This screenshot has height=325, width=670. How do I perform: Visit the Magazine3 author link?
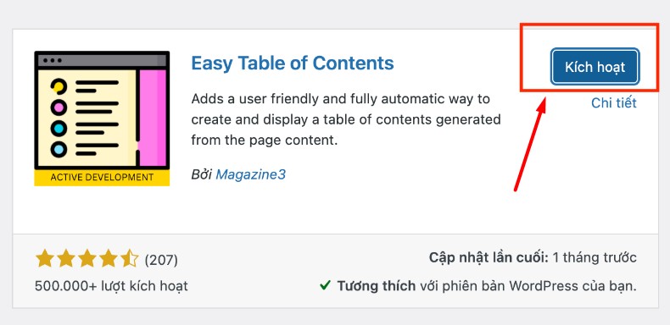[250, 174]
